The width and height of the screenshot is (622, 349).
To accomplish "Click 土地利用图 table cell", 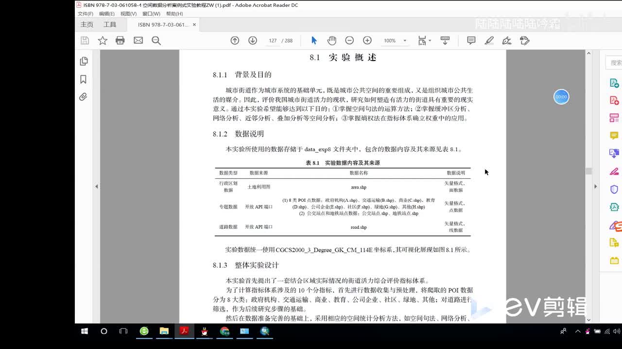I will [x=259, y=187].
